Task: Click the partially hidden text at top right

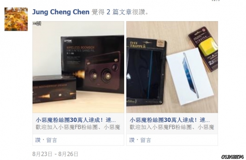Action: click(x=216, y=1)
